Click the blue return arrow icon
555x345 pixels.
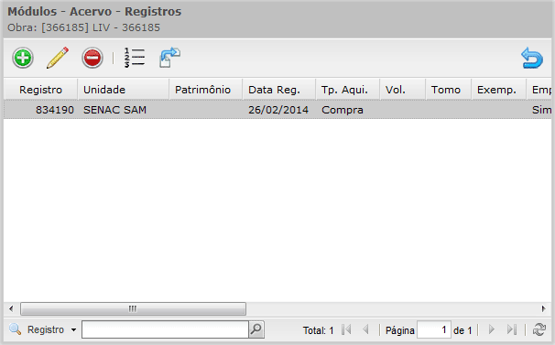[x=531, y=58]
